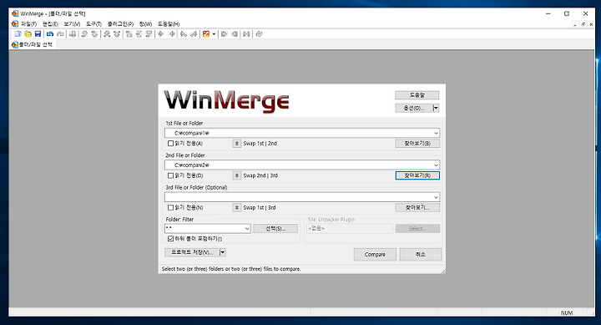
Task: Open the 창(W) menu
Action: pos(145,23)
